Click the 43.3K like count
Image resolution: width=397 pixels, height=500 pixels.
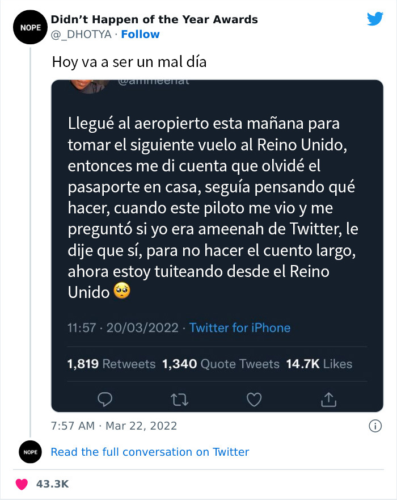[x=52, y=484]
